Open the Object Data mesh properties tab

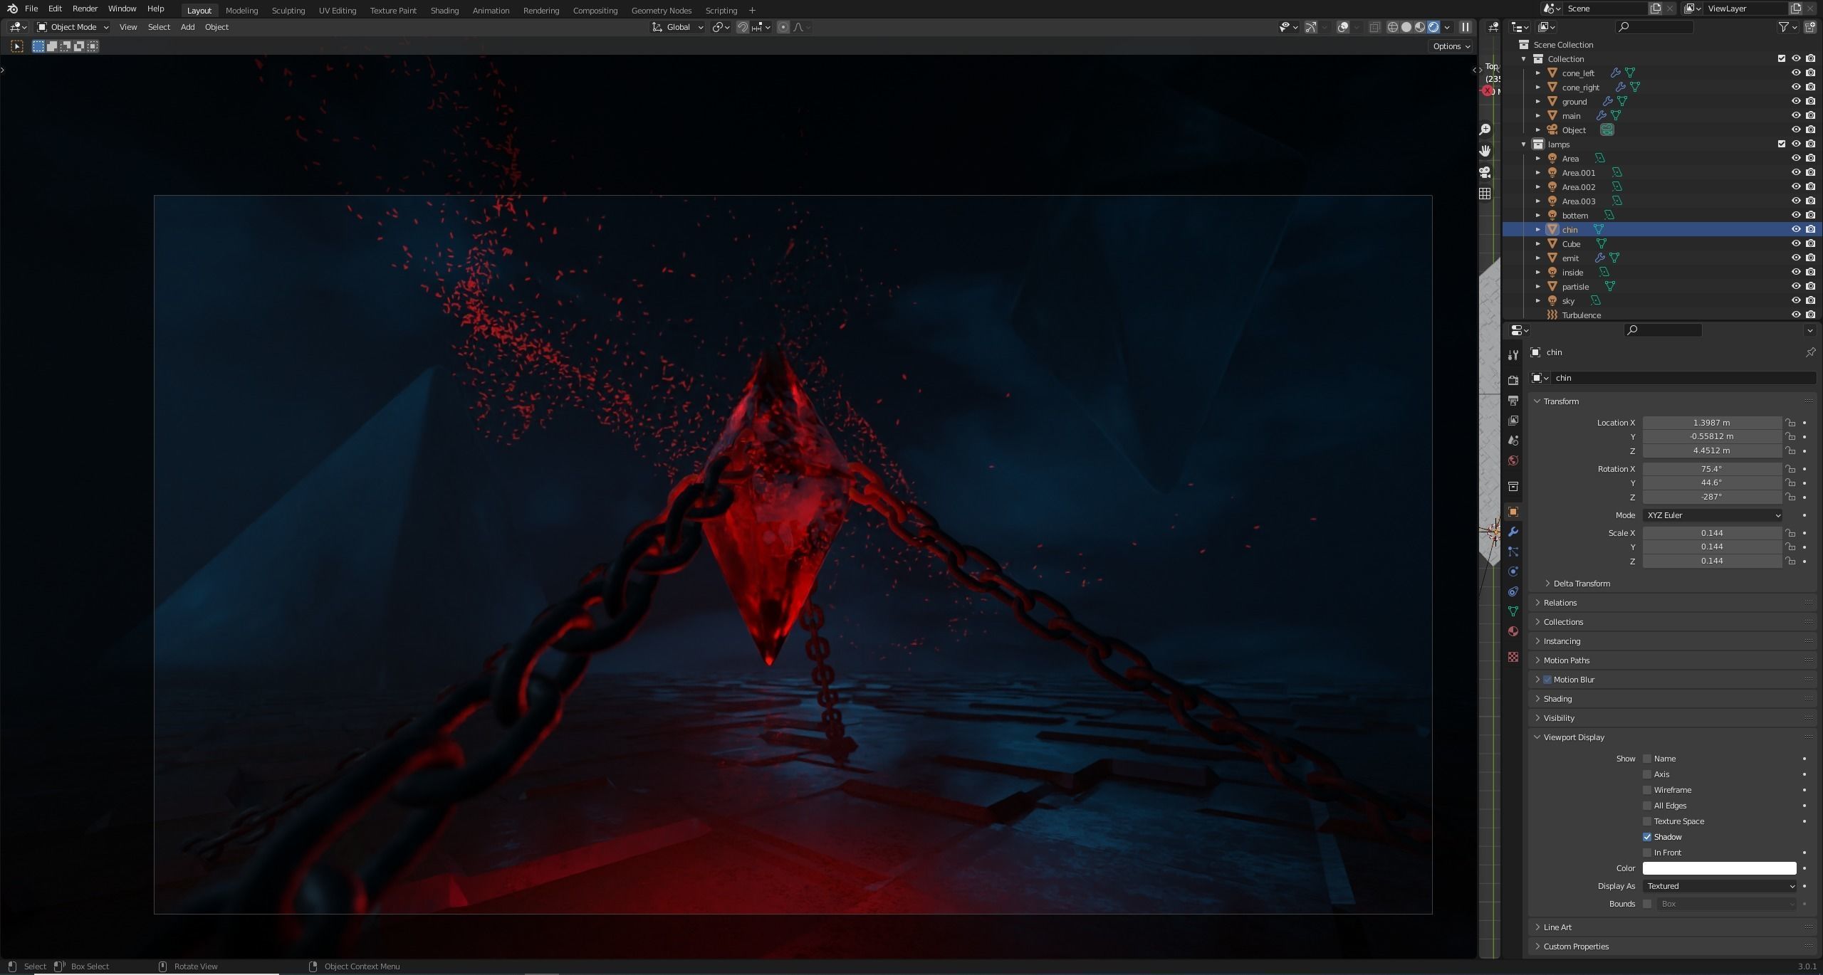click(x=1513, y=611)
